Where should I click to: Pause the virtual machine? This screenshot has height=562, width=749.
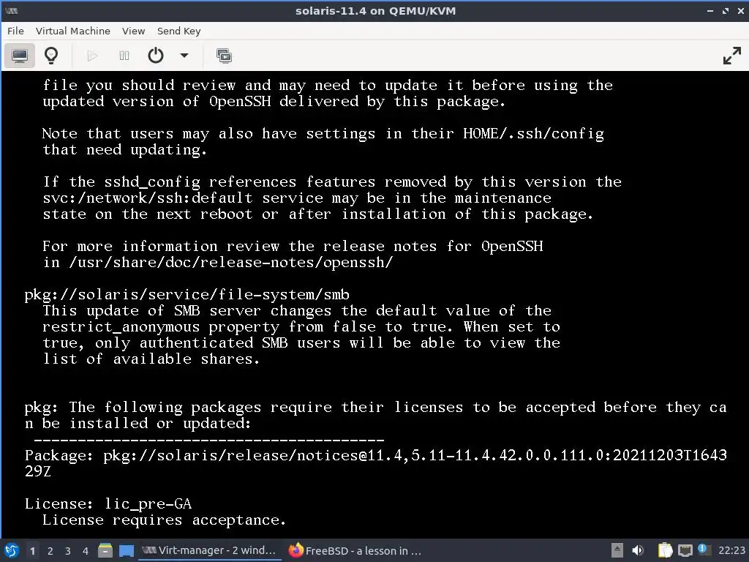coord(124,56)
